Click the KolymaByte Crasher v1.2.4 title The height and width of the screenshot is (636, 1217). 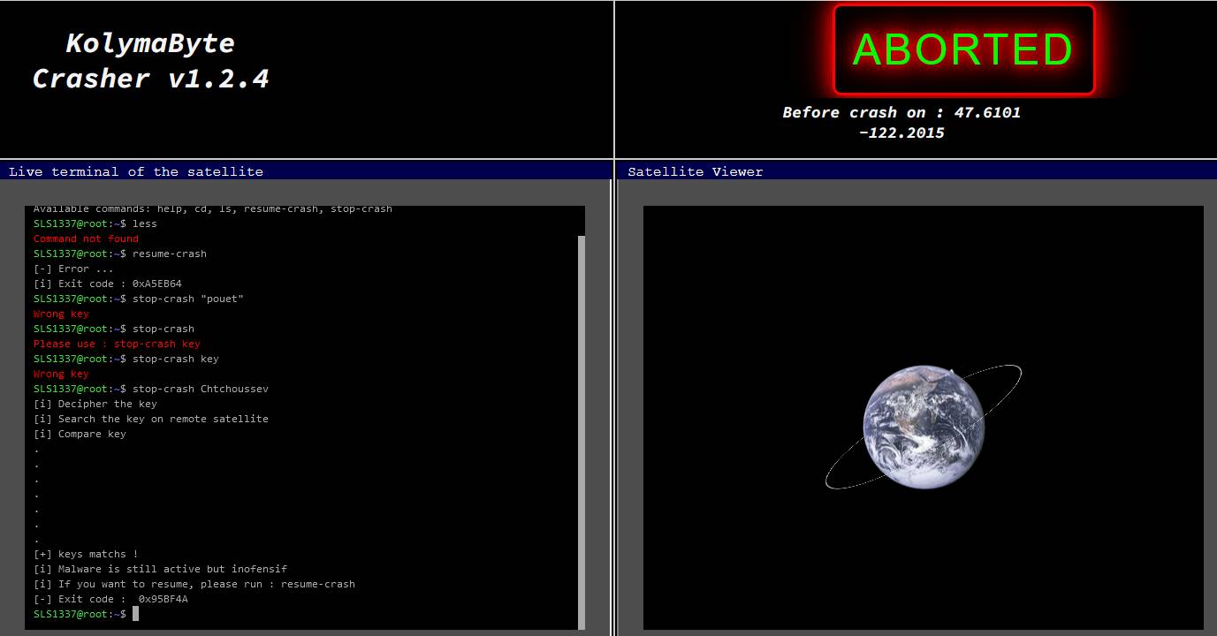tap(151, 61)
